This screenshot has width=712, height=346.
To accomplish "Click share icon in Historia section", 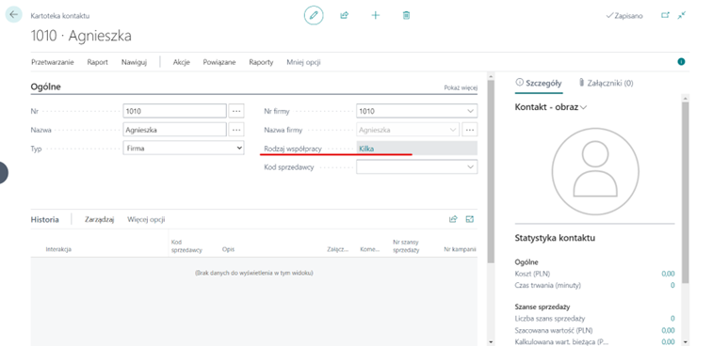I will [x=453, y=219].
